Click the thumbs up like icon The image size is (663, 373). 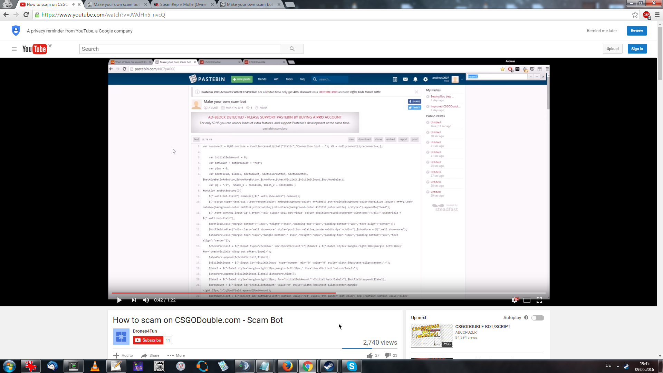pos(370,355)
